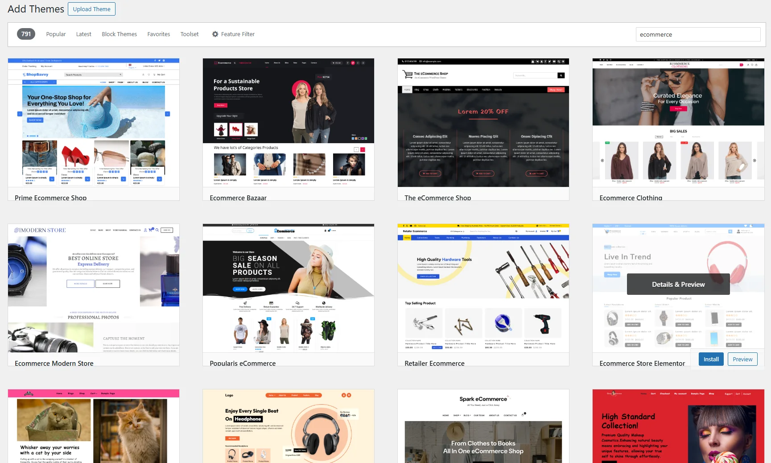Open the Prime Ecommerce Shop theme thumbnail

click(94, 123)
